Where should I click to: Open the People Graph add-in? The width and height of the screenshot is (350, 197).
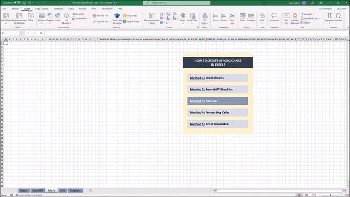(131, 21)
